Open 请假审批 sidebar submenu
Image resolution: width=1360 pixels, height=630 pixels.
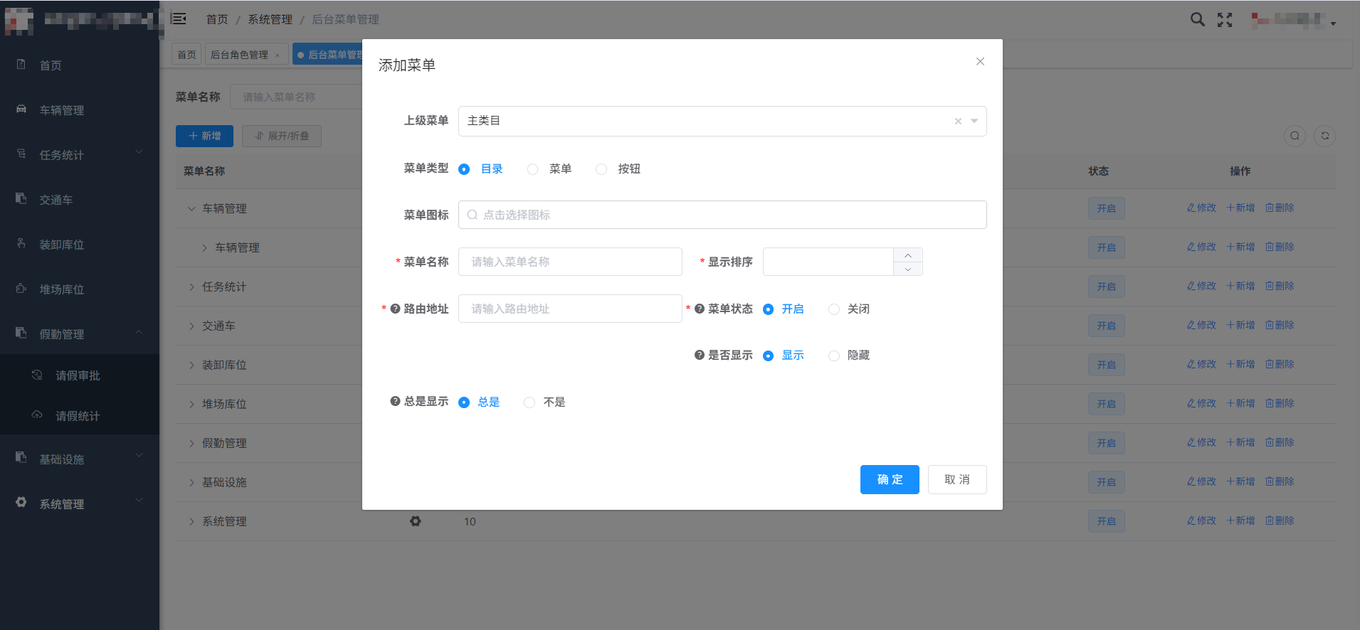coord(80,375)
